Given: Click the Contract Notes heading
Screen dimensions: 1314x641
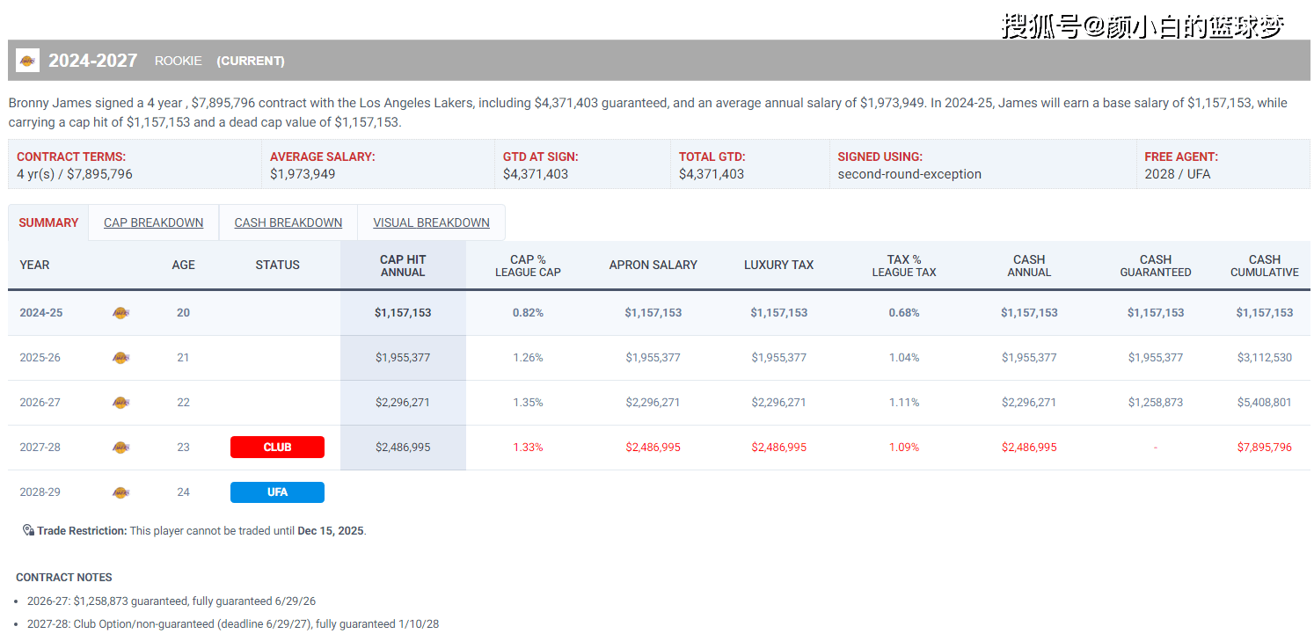Looking at the screenshot, I should tap(64, 578).
